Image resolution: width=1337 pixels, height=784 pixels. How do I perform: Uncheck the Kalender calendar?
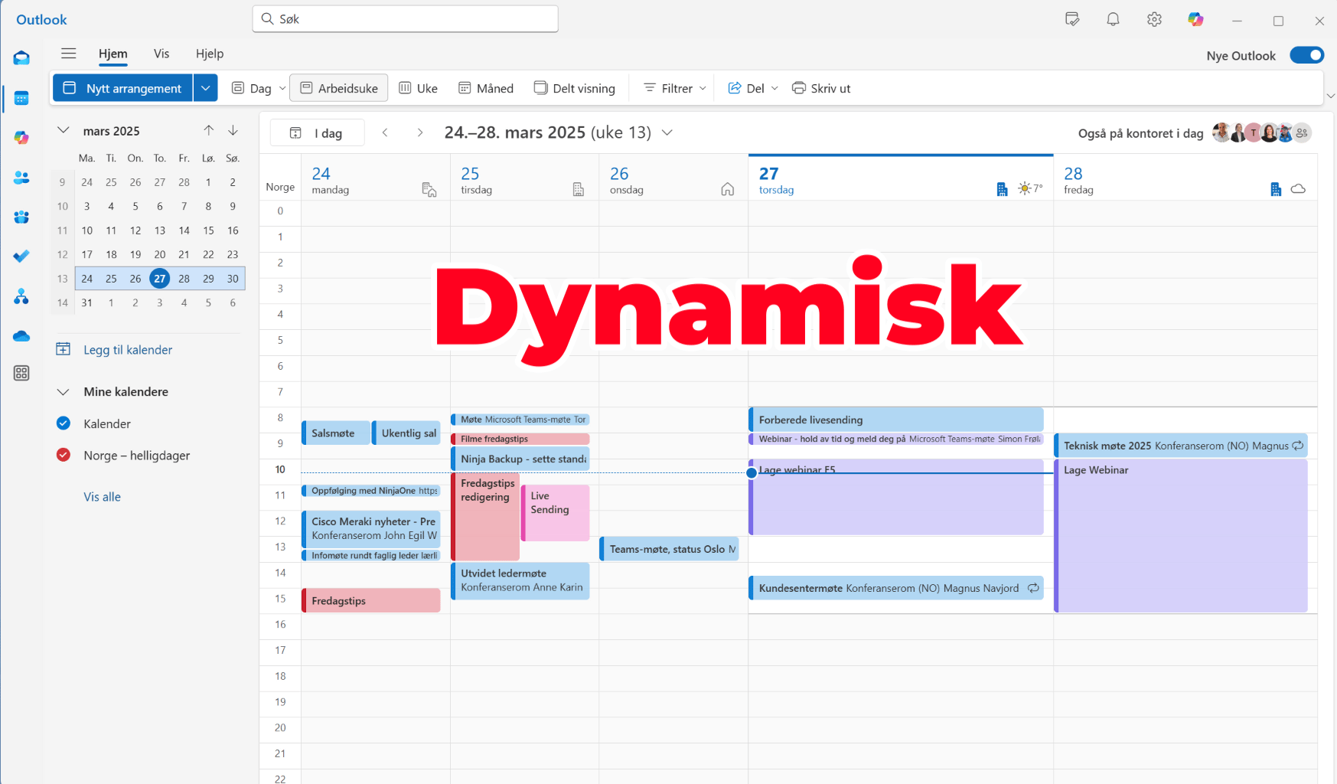(63, 423)
